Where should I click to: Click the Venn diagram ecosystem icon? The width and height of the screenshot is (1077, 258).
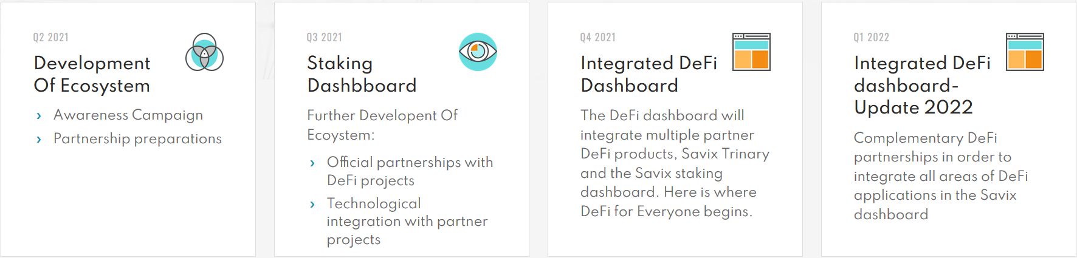204,52
